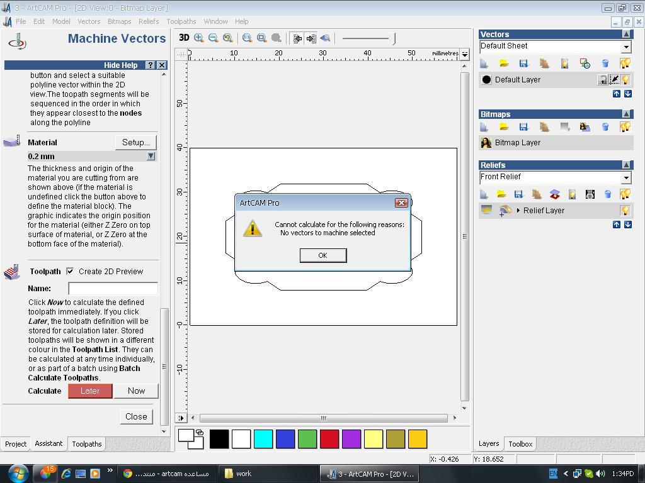Open the ruler millimetres dropdown arrow
The height and width of the screenshot is (483, 645).
pyautogui.click(x=465, y=54)
